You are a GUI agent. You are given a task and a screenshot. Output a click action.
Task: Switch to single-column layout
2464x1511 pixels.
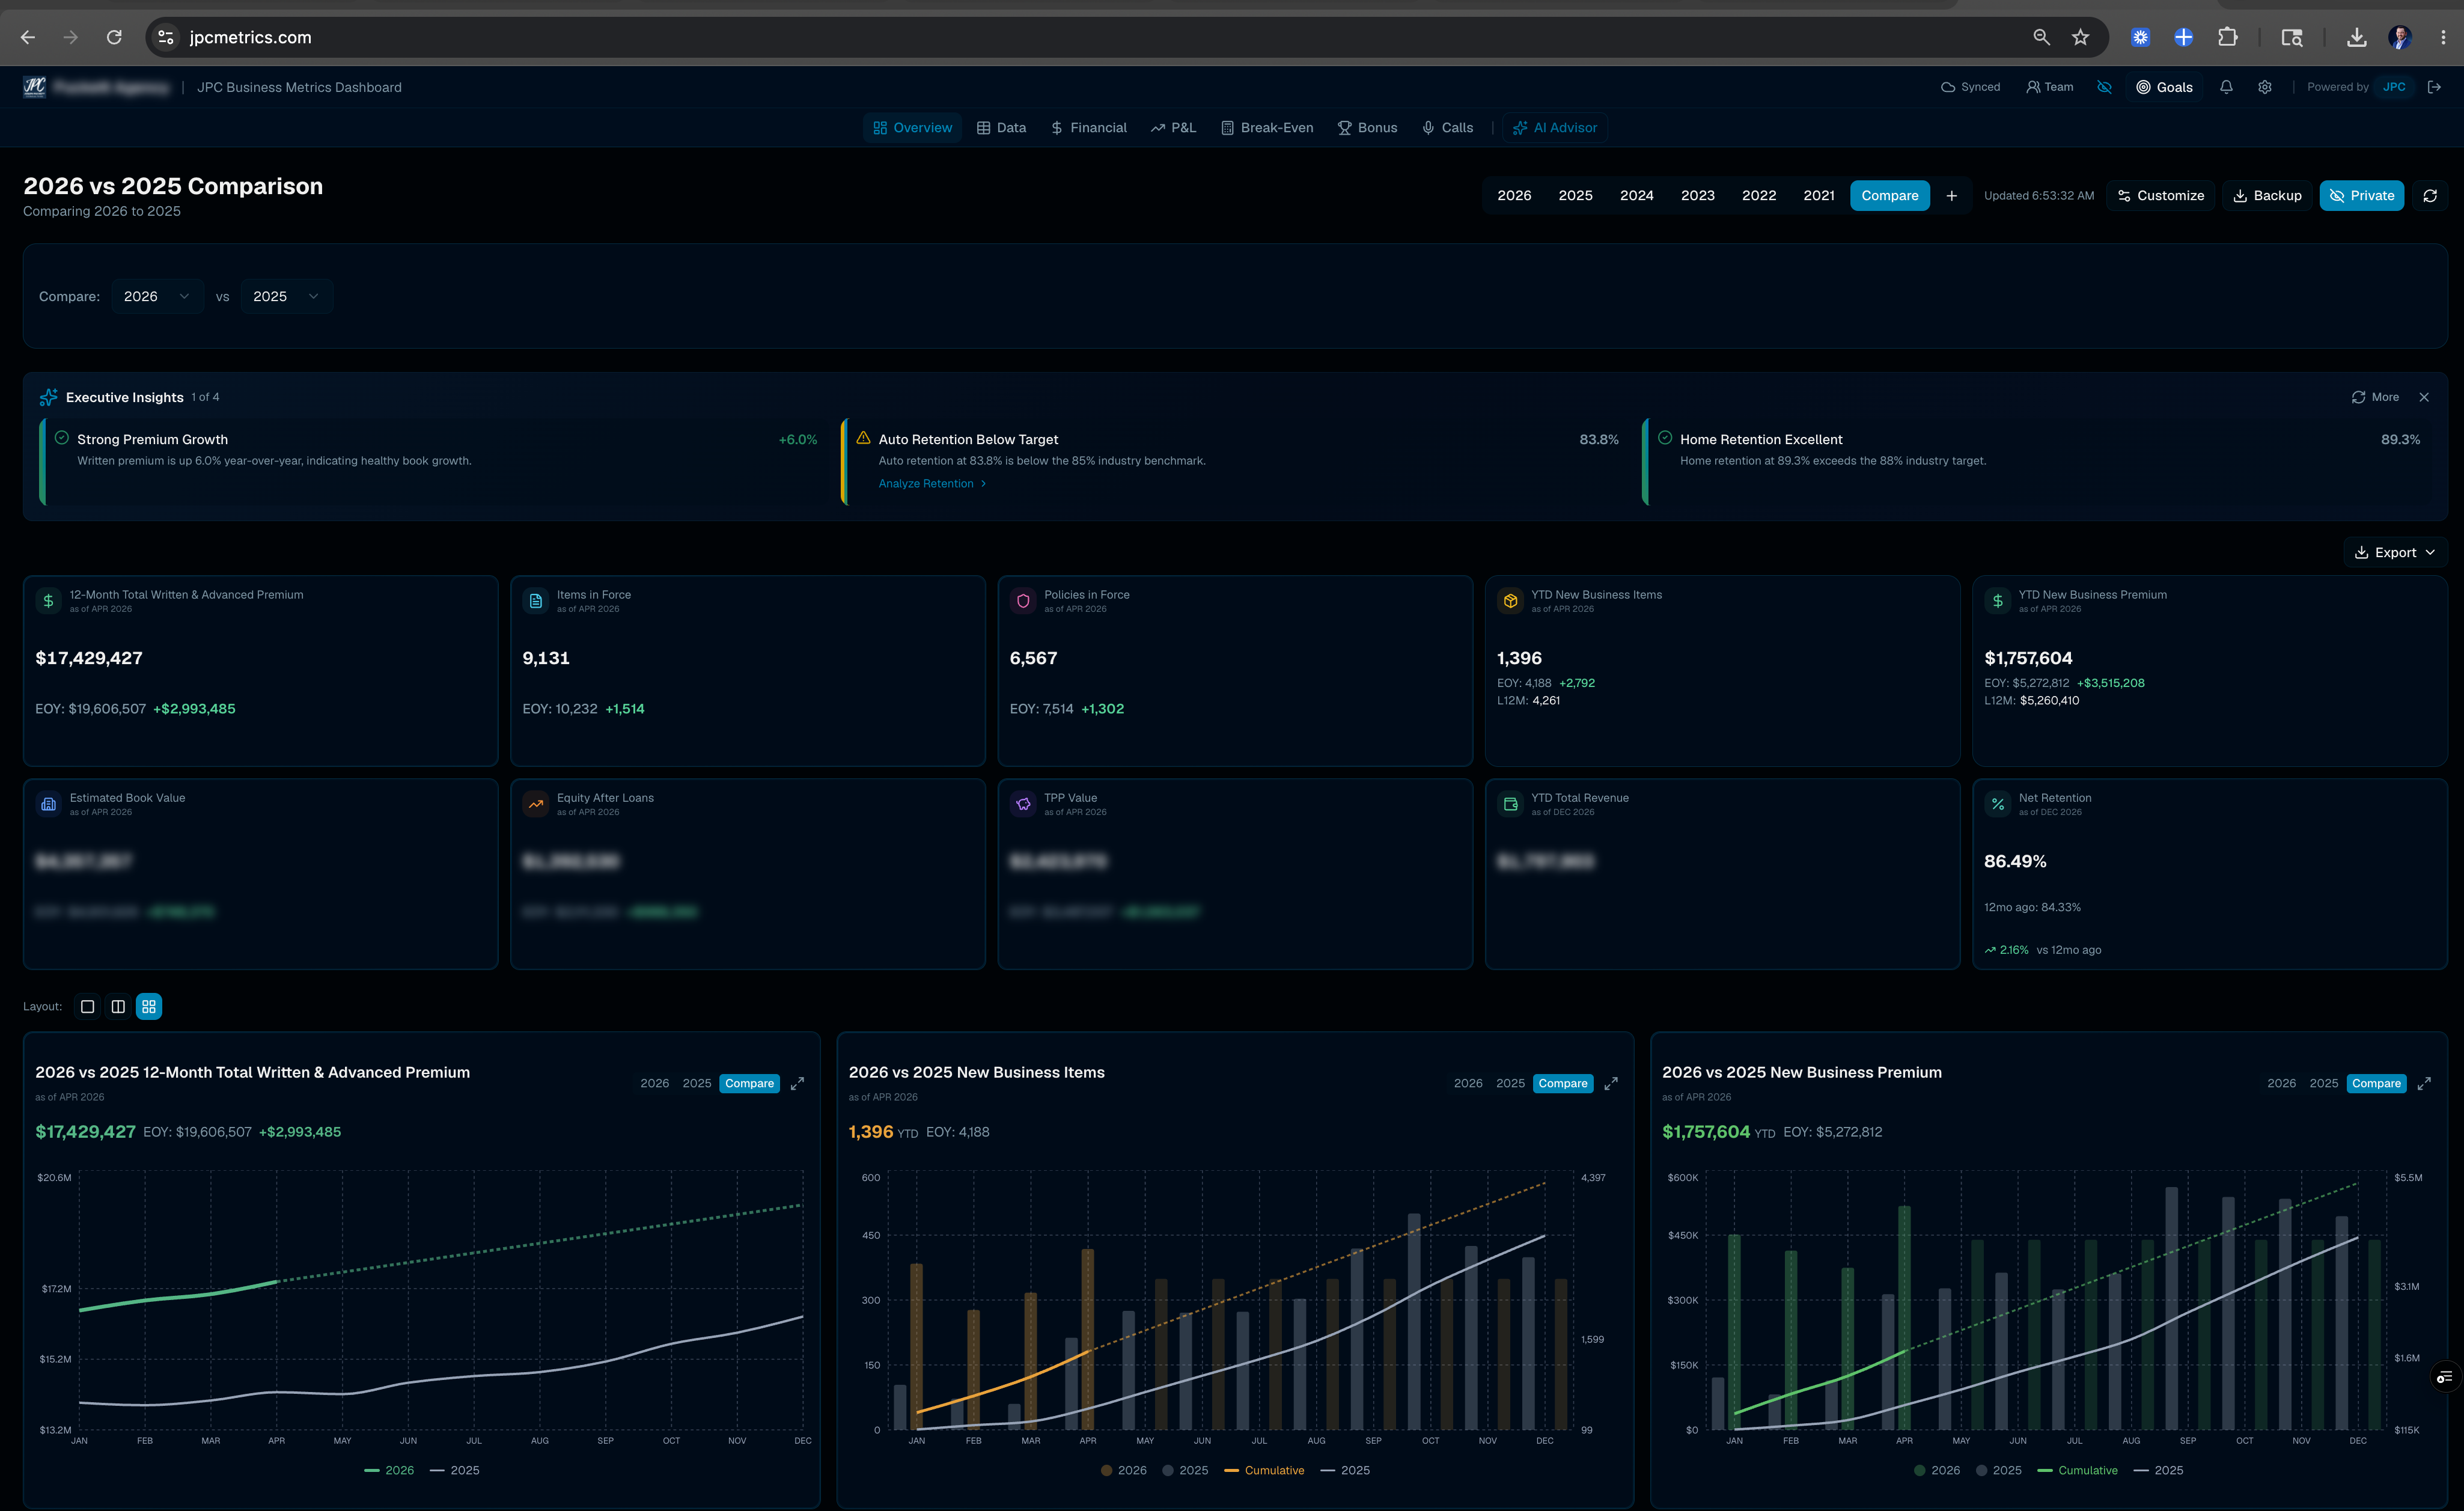pyautogui.click(x=87, y=1007)
